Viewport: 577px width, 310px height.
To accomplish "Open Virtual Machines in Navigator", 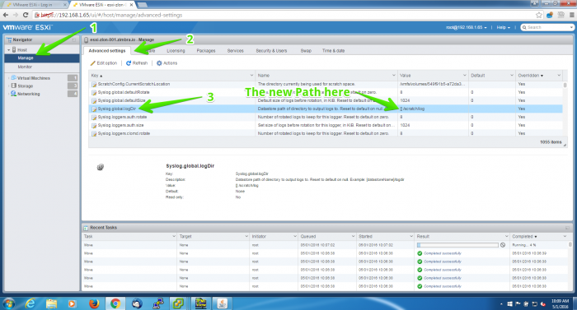I will point(34,78).
